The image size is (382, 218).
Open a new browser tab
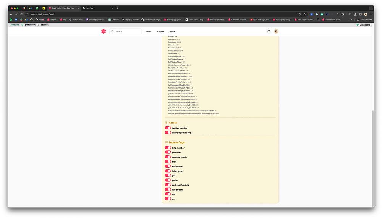(x=117, y=8)
